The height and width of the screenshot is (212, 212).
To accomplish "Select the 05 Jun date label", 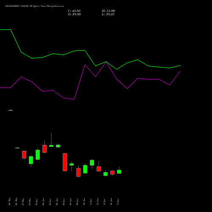I will click(64, 202).
